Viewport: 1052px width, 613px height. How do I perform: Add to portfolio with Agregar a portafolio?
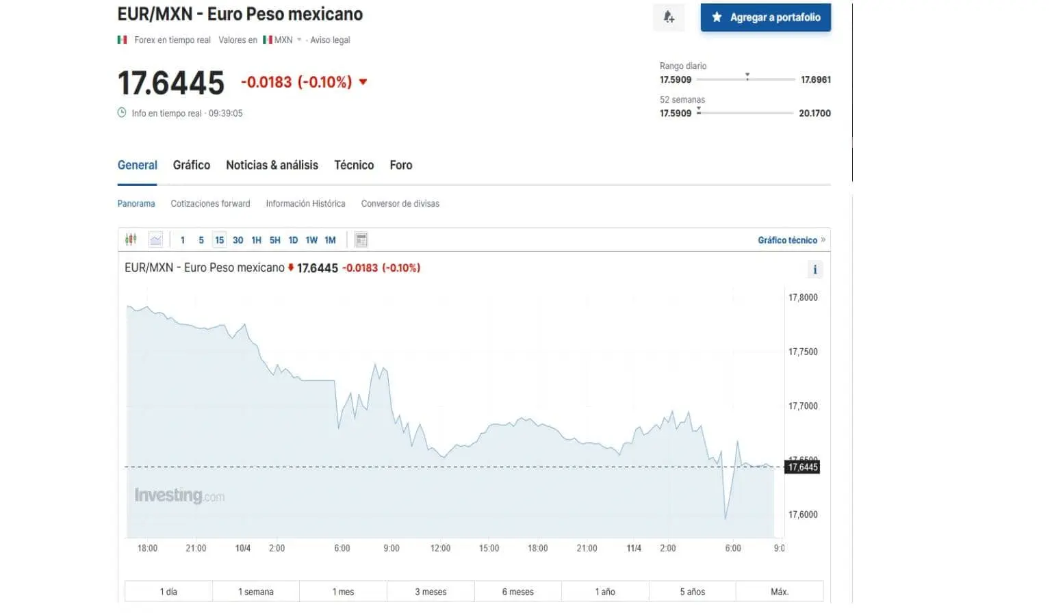click(765, 17)
